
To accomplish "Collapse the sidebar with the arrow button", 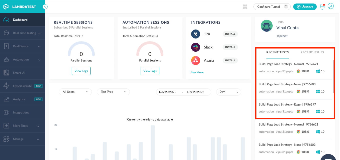I will pos(45,7).
